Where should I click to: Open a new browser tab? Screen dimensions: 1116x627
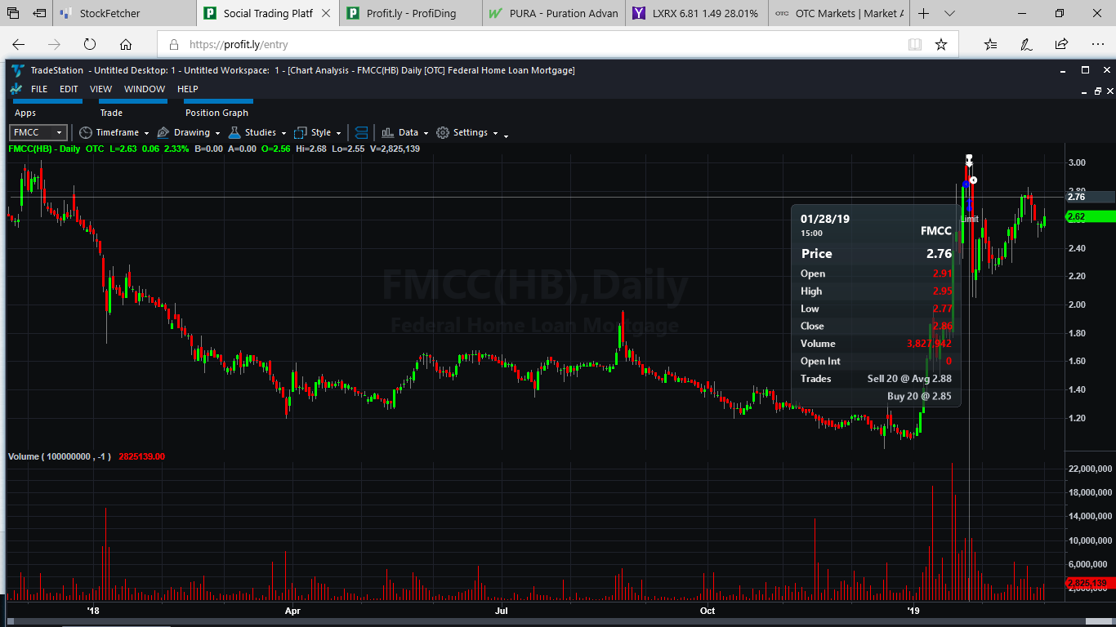[x=924, y=14]
